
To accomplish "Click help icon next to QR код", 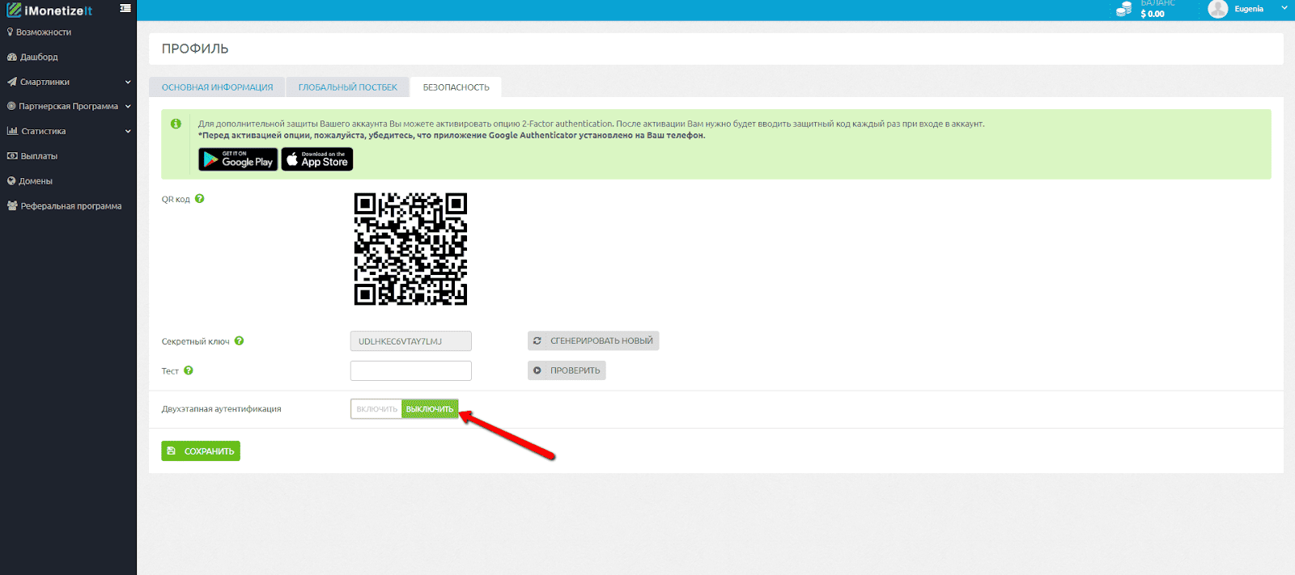I will coord(200,199).
